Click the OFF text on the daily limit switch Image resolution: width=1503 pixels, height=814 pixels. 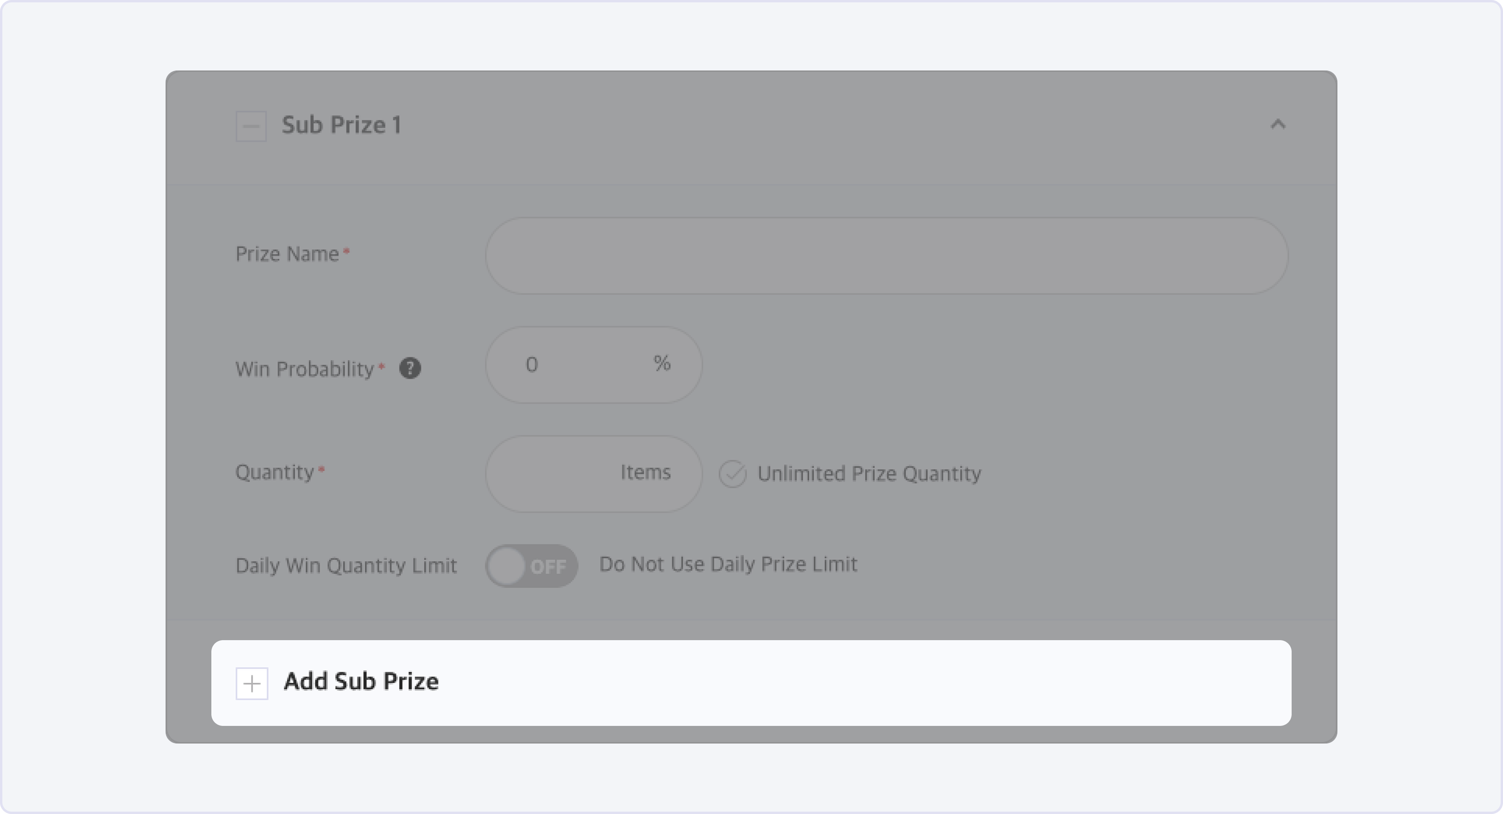[548, 567]
